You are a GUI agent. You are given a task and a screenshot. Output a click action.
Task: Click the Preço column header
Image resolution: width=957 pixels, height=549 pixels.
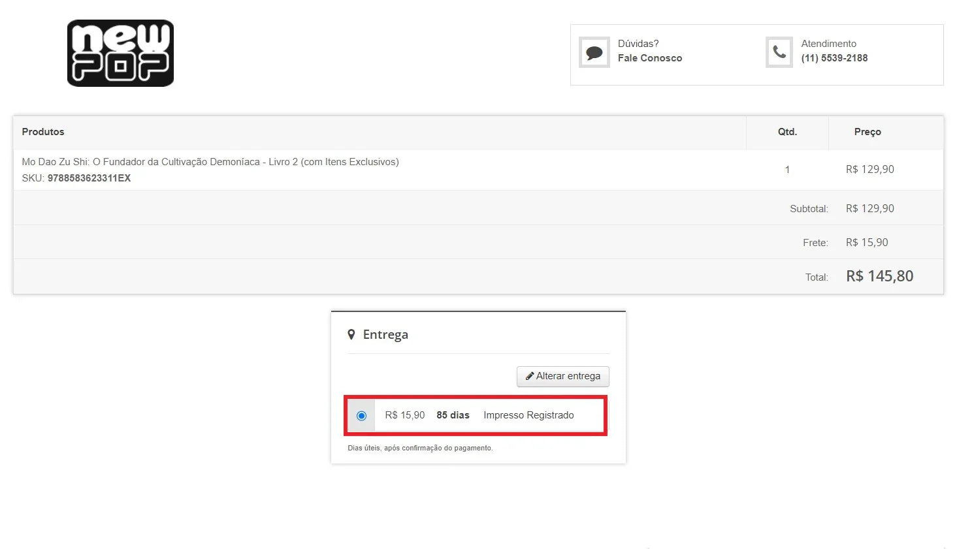coord(867,132)
